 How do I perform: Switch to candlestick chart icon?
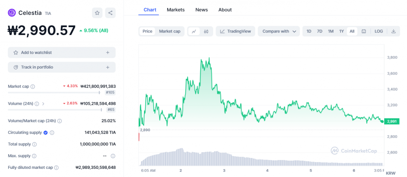[206, 31]
